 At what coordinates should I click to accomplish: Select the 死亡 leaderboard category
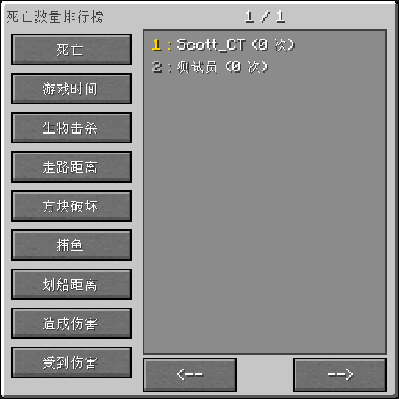point(71,50)
